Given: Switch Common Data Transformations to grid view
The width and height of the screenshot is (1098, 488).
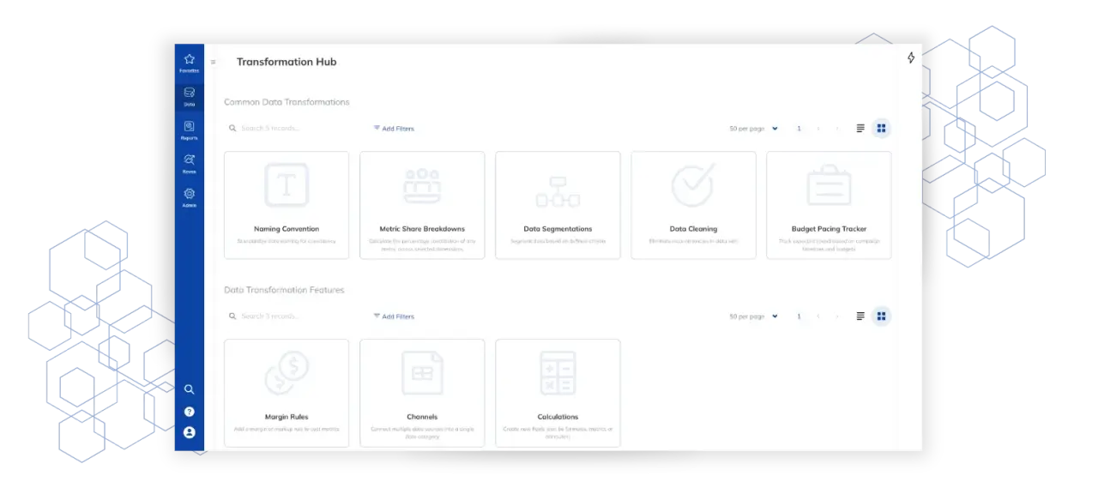Looking at the screenshot, I should click(881, 129).
